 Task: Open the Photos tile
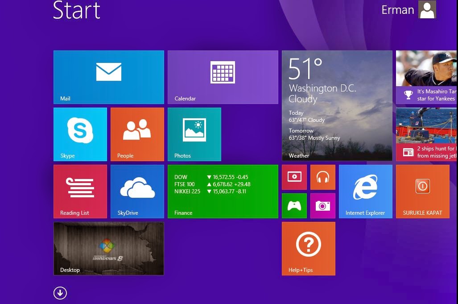pyautogui.click(x=194, y=134)
